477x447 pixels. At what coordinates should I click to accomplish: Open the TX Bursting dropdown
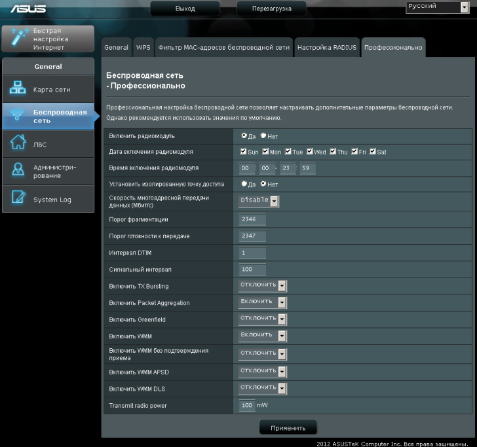[263, 285]
